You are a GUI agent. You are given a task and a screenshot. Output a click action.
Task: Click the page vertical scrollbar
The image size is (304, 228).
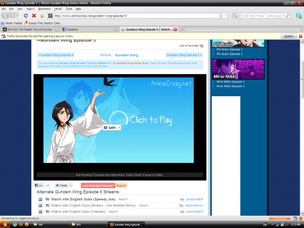coord(302,127)
